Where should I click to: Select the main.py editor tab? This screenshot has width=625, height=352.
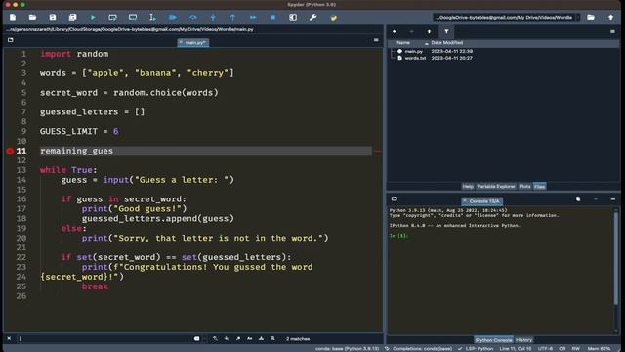point(193,42)
